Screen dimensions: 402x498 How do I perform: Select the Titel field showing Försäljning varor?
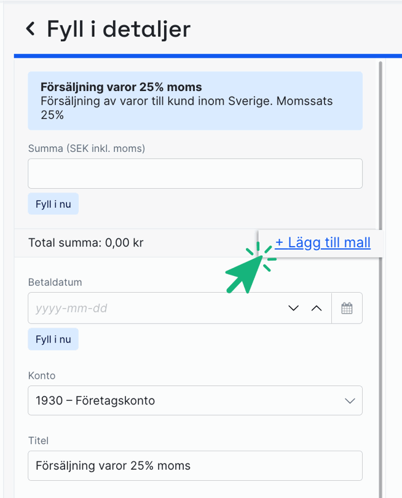pos(195,465)
